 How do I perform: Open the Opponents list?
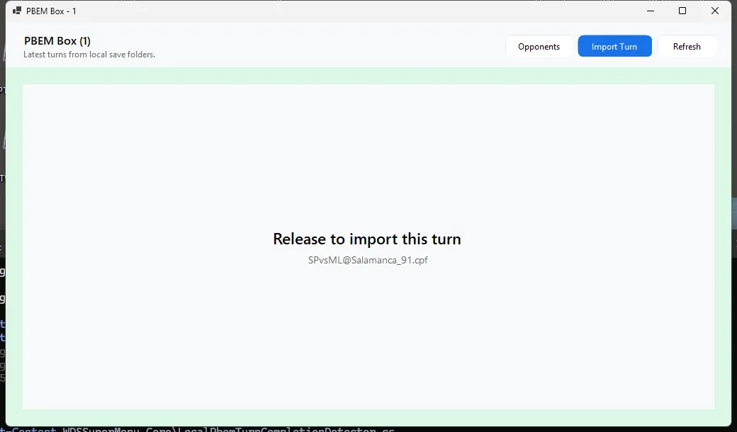click(x=539, y=46)
